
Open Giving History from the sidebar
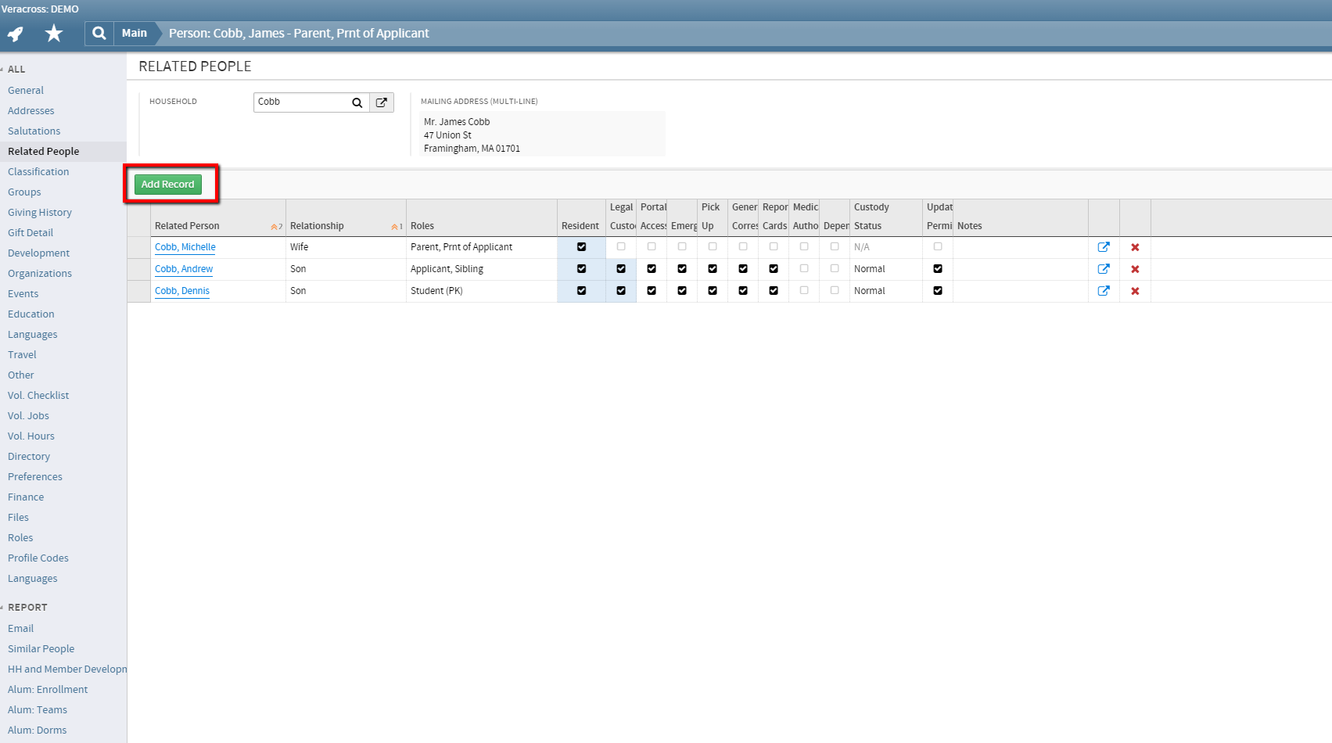tap(39, 212)
